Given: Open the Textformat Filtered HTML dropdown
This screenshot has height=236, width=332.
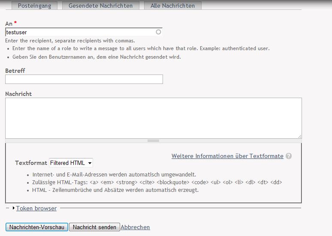Looking at the screenshot, I should [x=71, y=163].
